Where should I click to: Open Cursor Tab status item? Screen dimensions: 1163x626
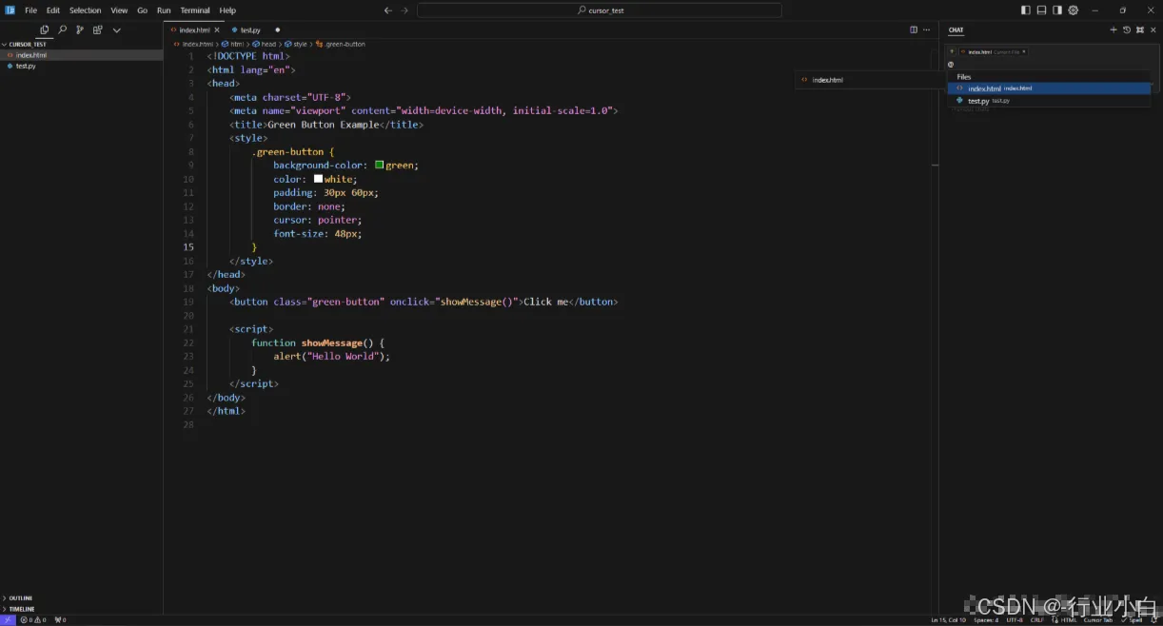click(1098, 619)
